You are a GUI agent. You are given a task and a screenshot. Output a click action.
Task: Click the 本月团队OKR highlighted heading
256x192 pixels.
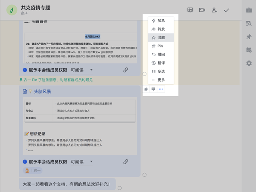point(93,37)
